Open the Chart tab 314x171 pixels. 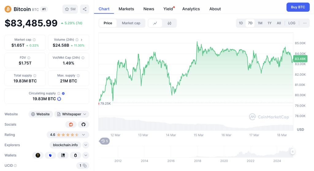point(104,9)
